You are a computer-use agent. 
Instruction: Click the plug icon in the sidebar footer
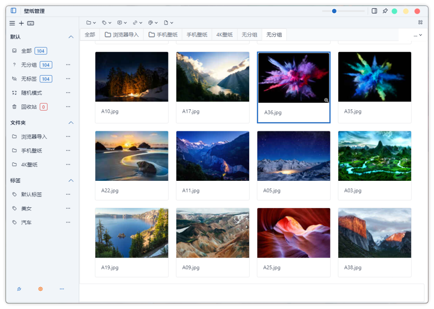click(x=19, y=289)
